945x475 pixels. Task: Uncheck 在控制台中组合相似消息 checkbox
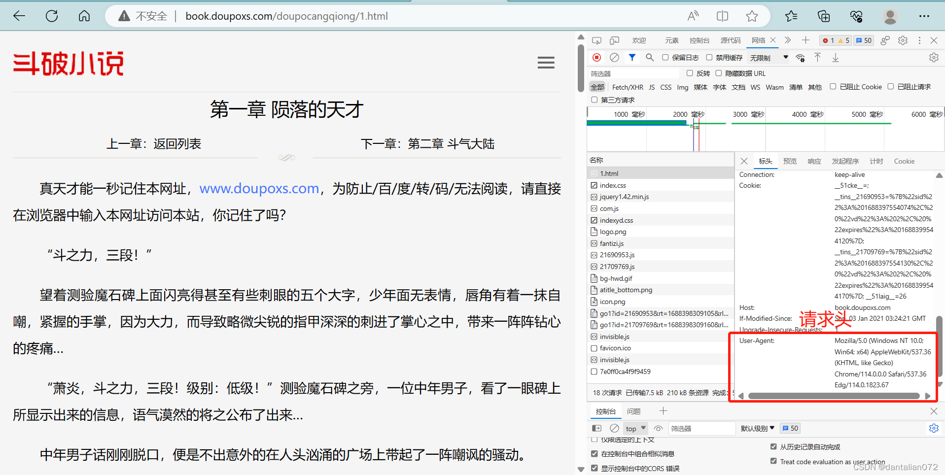(x=594, y=454)
